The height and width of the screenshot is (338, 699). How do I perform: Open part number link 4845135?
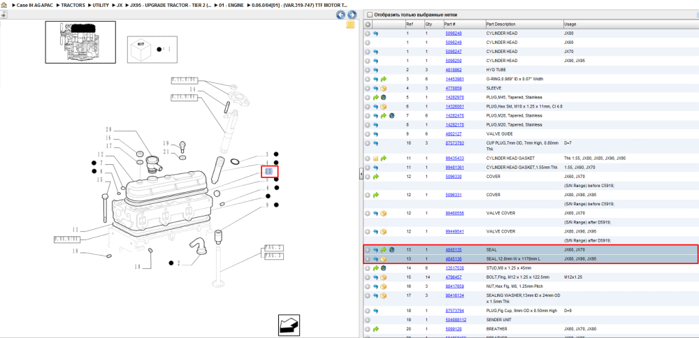pos(454,250)
